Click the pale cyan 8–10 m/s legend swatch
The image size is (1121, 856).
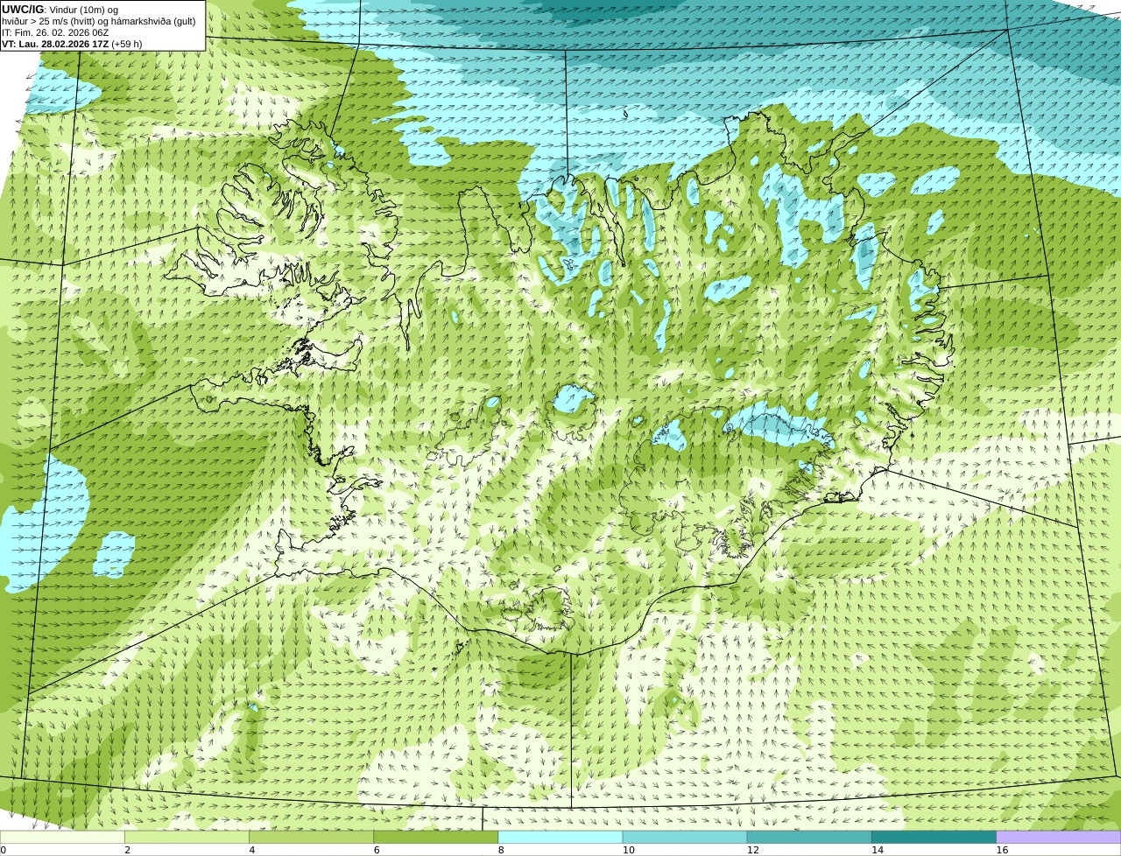tap(560, 837)
